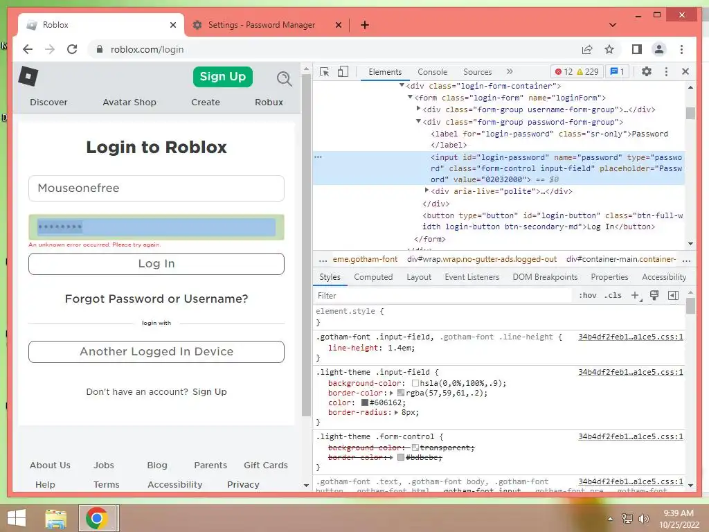The height and width of the screenshot is (532, 709).
Task: Click the share page icon in address bar
Action: [x=587, y=49]
